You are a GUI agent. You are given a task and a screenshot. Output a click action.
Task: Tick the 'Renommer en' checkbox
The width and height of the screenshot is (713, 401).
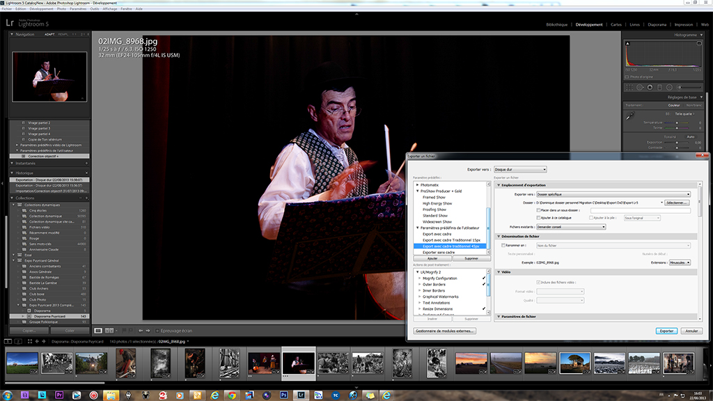[x=503, y=246]
